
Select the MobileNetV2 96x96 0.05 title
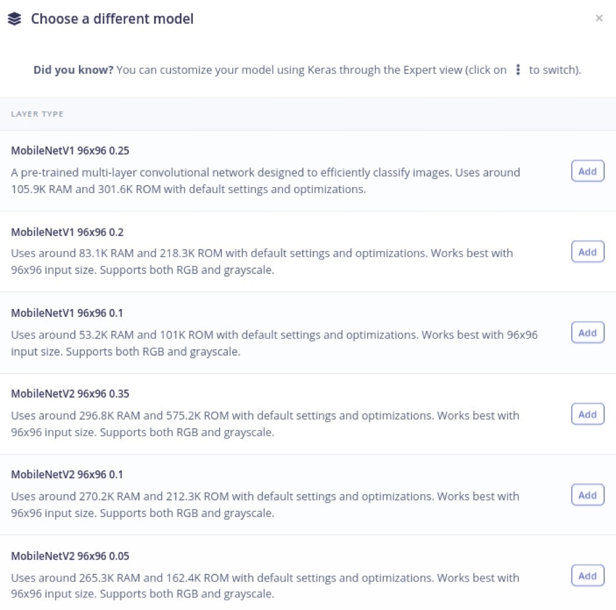pyautogui.click(x=70, y=556)
